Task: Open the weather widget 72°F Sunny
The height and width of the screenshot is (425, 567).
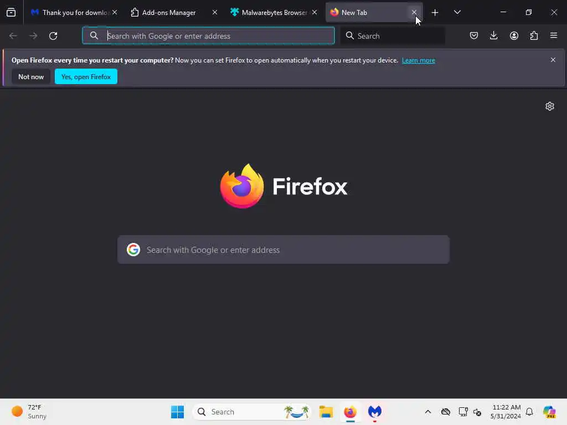Action: pos(29,412)
